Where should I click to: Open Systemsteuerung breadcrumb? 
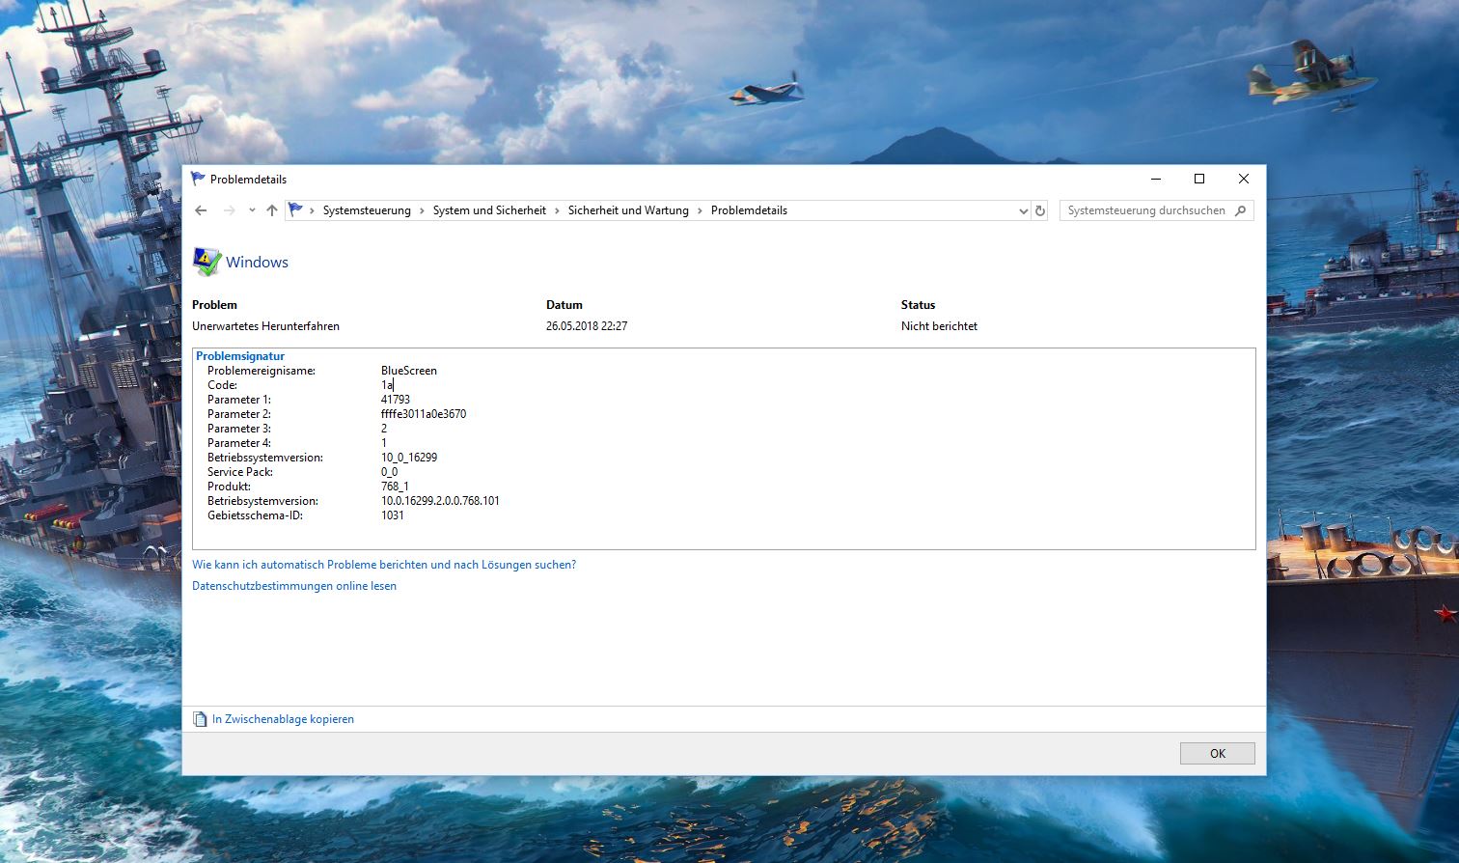(x=367, y=210)
